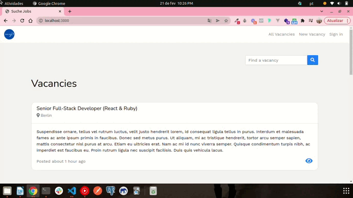The image size is (353, 198).
Task: Open the gear extension with orange badge
Action: (253, 21)
